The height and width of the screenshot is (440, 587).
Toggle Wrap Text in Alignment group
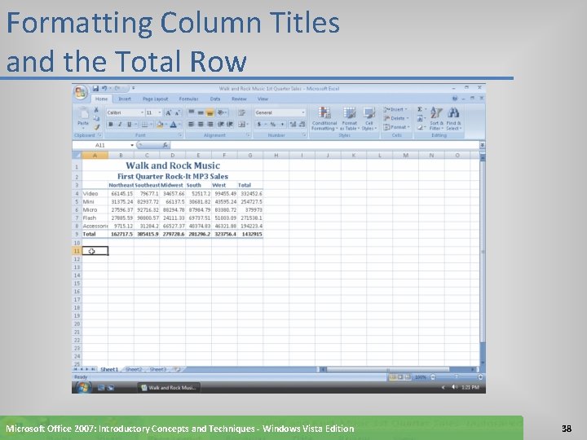pyautogui.click(x=242, y=112)
